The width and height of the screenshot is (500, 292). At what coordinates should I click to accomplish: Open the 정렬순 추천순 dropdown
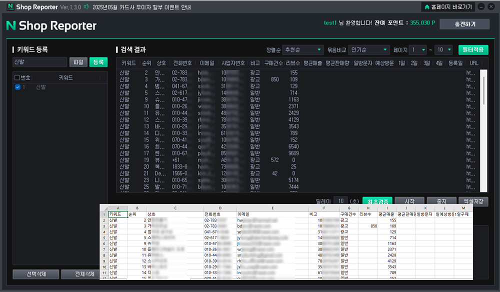tap(303, 50)
